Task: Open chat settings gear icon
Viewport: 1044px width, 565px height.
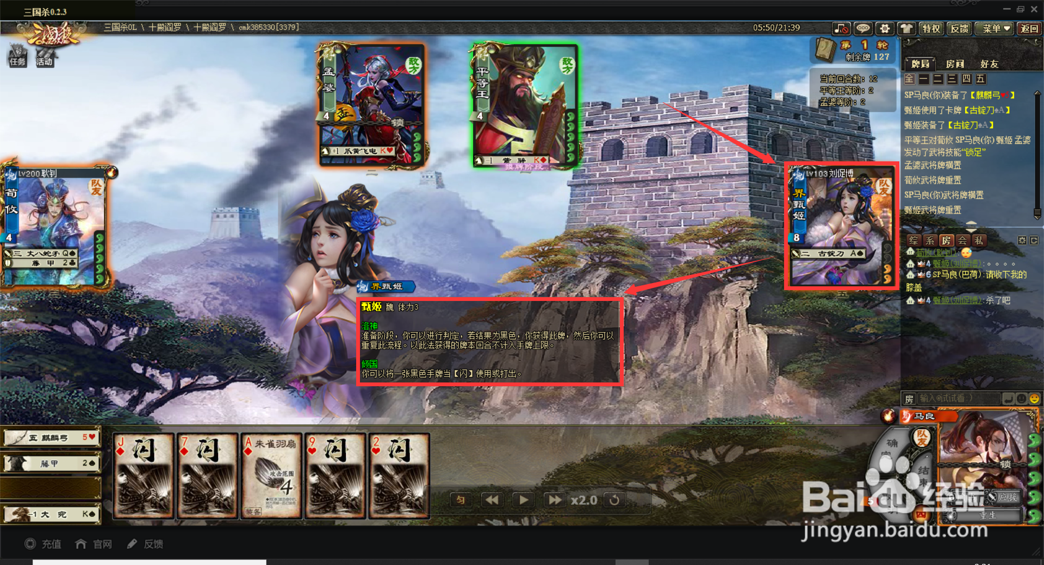Action: pyautogui.click(x=1022, y=240)
